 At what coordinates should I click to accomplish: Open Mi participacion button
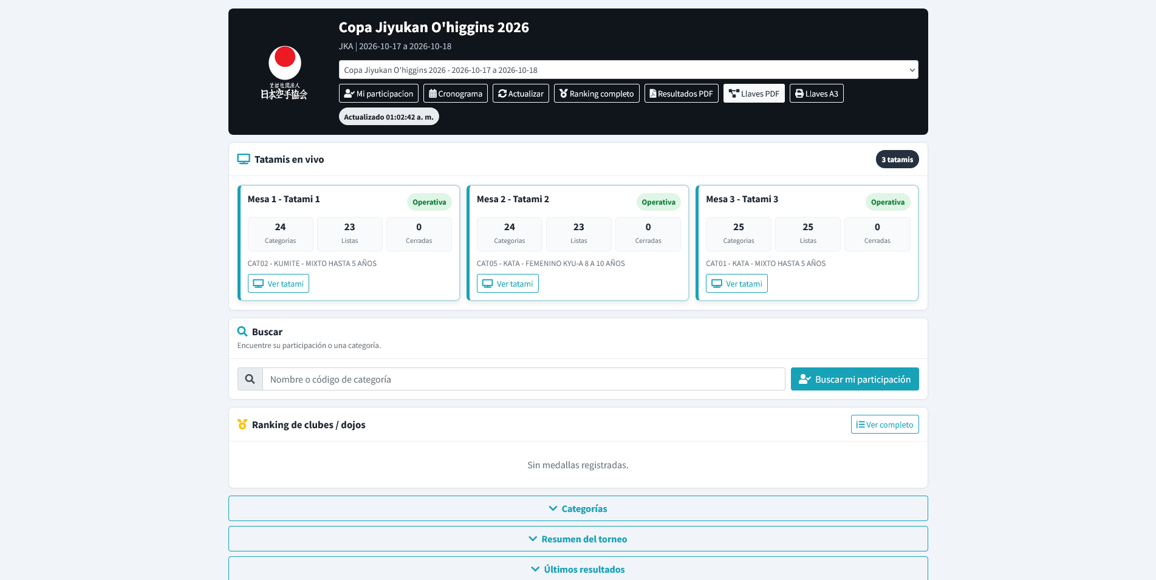tap(378, 94)
